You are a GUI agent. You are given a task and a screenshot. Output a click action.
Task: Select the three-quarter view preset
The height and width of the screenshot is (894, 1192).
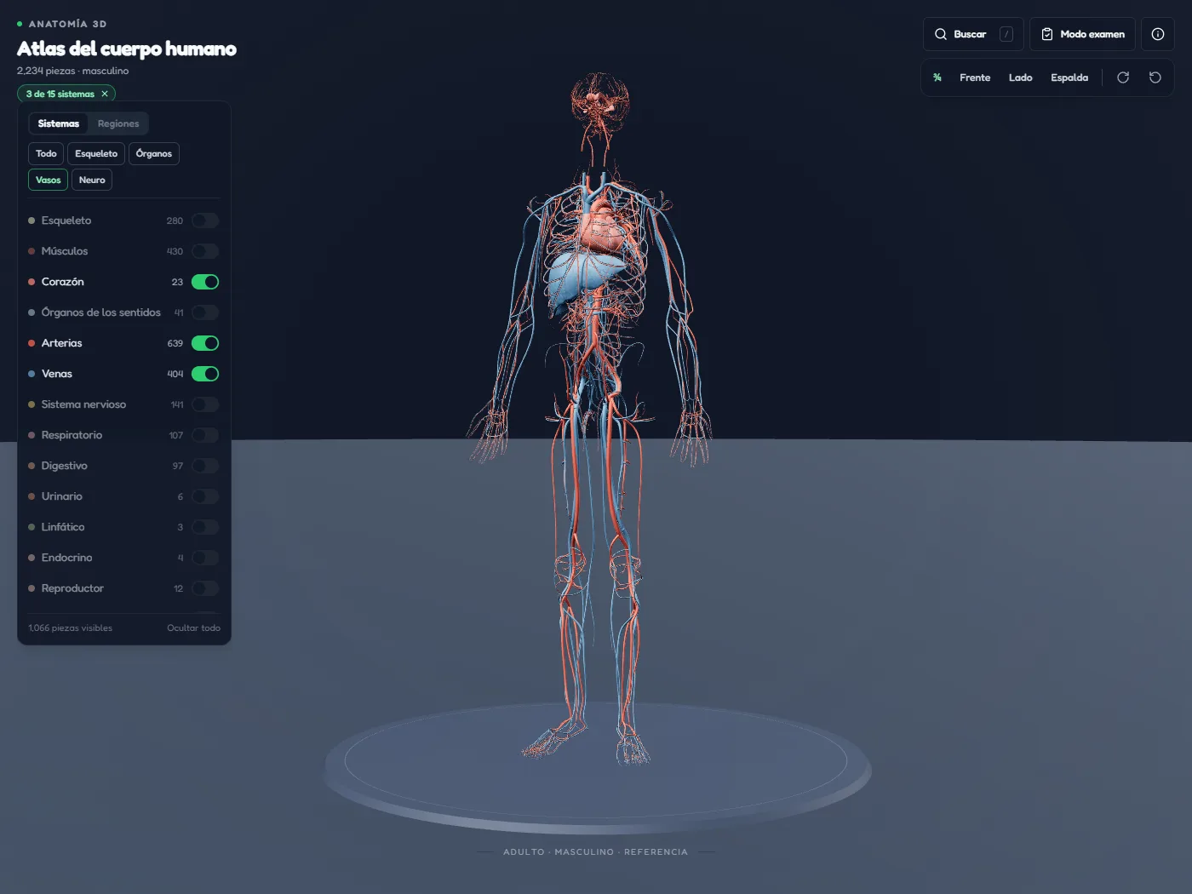pos(937,77)
